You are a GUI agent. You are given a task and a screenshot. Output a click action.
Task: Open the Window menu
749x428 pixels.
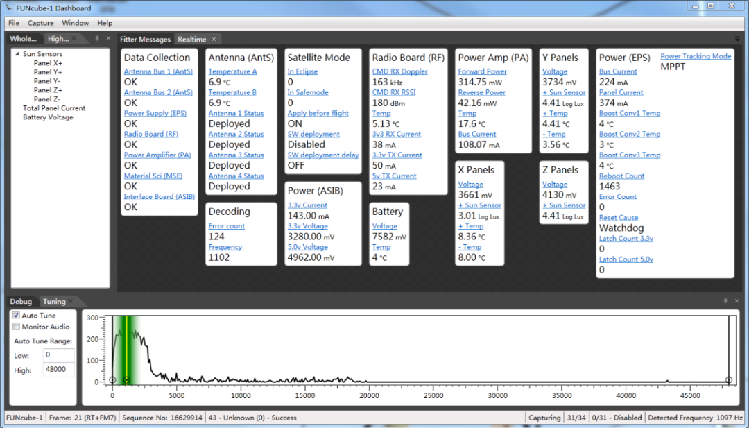pyautogui.click(x=76, y=23)
